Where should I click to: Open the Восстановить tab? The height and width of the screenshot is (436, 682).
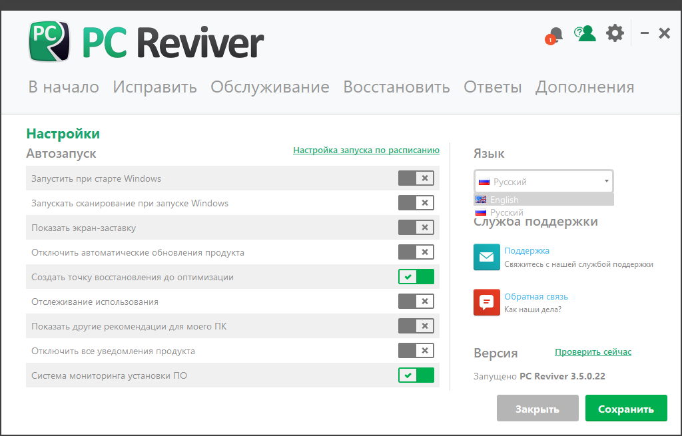[397, 87]
